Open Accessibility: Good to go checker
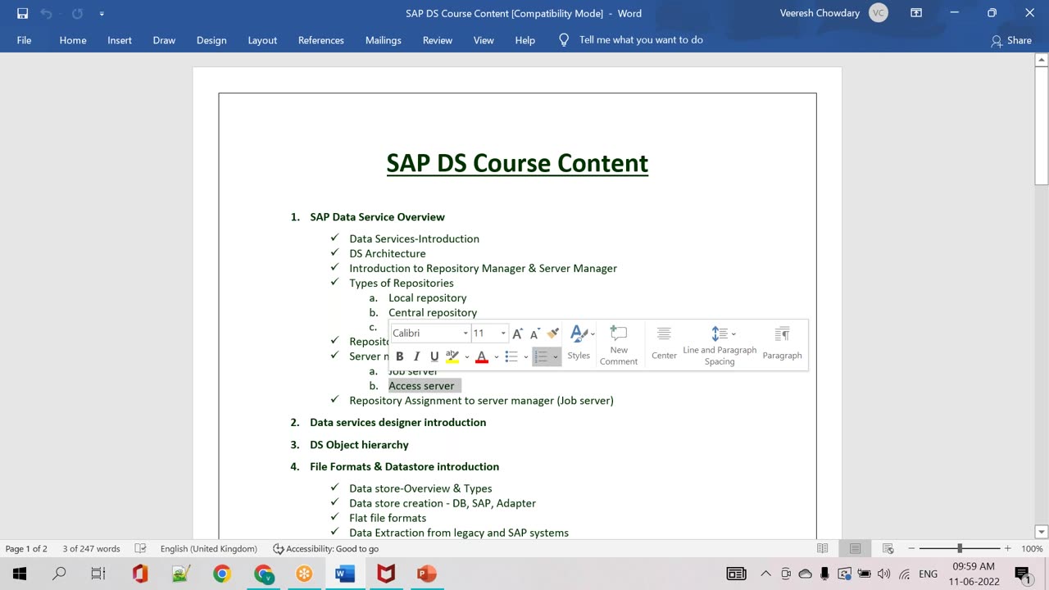Viewport: 1049px width, 590px height. pos(325,549)
